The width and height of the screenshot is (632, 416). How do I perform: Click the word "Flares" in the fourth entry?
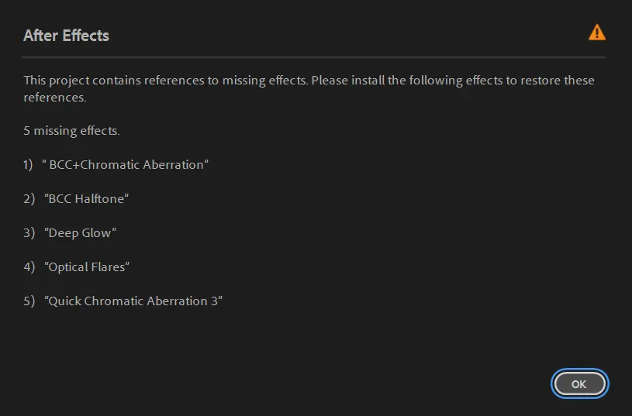tap(108, 267)
